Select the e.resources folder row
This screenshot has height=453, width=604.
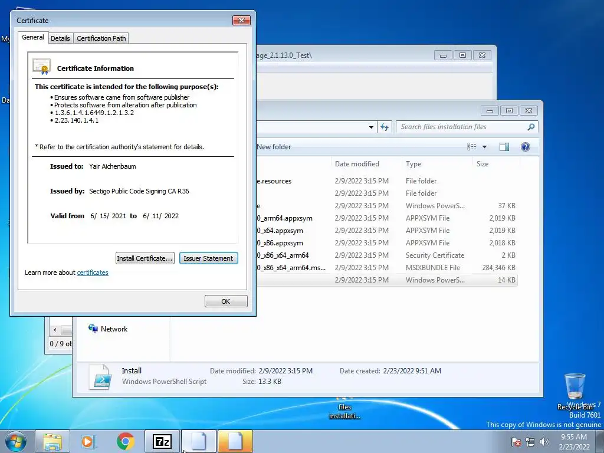[x=386, y=181]
